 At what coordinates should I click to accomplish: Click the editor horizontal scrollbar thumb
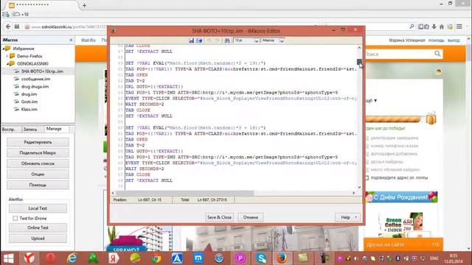(x=184, y=193)
